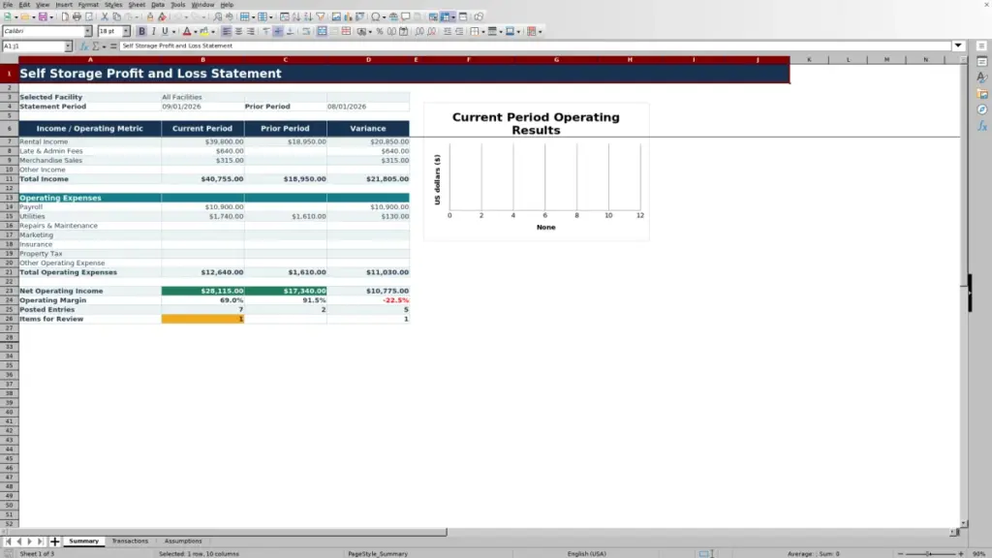Click the Export as PDF icon
Image resolution: width=992 pixels, height=558 pixels.
(65, 17)
